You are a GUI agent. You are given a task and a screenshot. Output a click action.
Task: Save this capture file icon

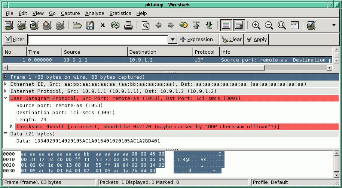click(x=90, y=25)
